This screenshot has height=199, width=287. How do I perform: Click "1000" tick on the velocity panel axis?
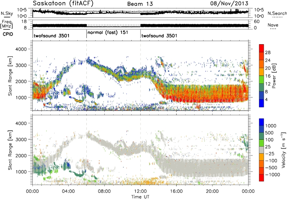(x=21, y=172)
